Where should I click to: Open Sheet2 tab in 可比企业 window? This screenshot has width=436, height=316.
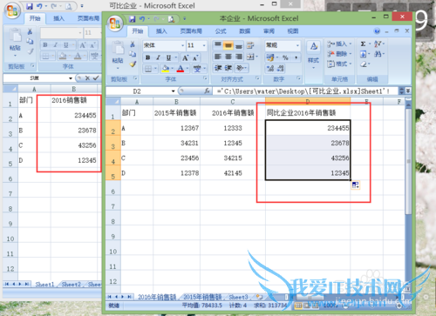[x=72, y=285]
